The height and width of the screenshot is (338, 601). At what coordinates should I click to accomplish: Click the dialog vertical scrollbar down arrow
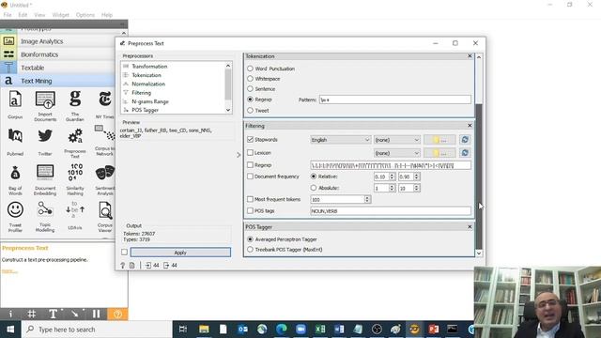[x=479, y=253]
